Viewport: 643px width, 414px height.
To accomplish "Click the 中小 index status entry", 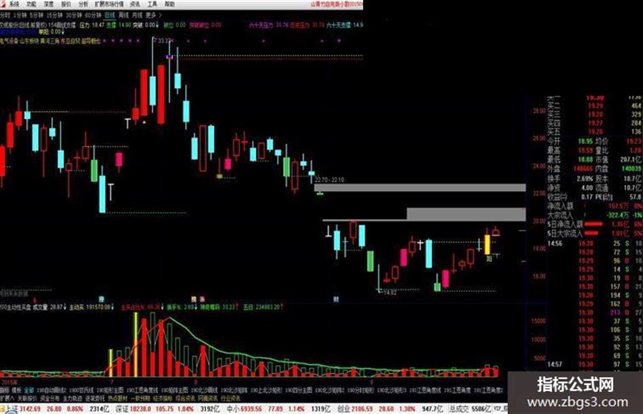I will click(279, 409).
